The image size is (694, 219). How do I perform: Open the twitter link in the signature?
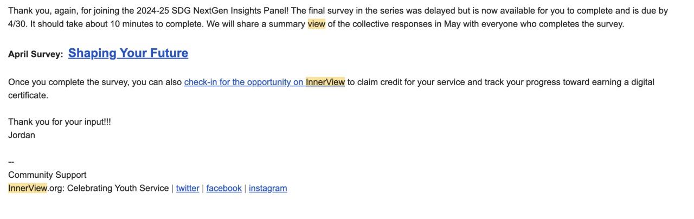(x=188, y=189)
